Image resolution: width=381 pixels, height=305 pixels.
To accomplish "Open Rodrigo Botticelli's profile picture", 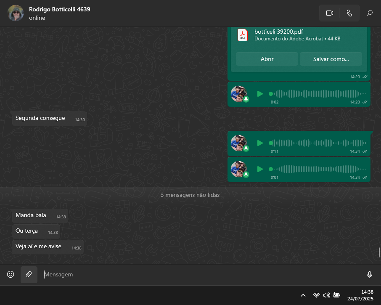I will [x=16, y=13].
